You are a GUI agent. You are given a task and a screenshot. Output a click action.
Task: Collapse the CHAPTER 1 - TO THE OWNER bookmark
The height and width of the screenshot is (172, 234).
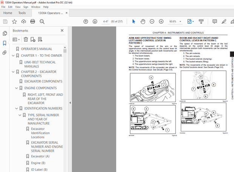tap(13, 56)
